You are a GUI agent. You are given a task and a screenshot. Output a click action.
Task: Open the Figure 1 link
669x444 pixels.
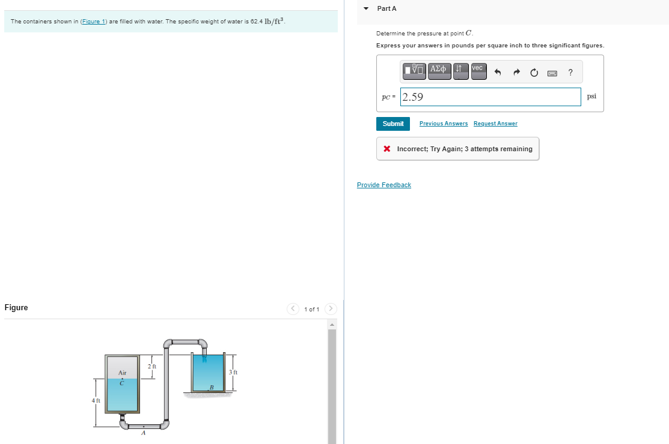click(93, 21)
